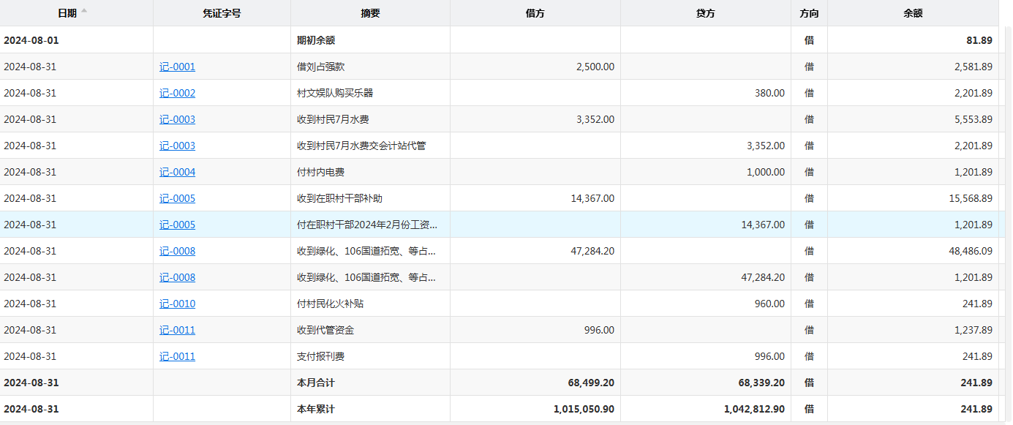Screen dimensions: 1013x425
Task: Open voucher link 记-0002
Action: click(177, 93)
